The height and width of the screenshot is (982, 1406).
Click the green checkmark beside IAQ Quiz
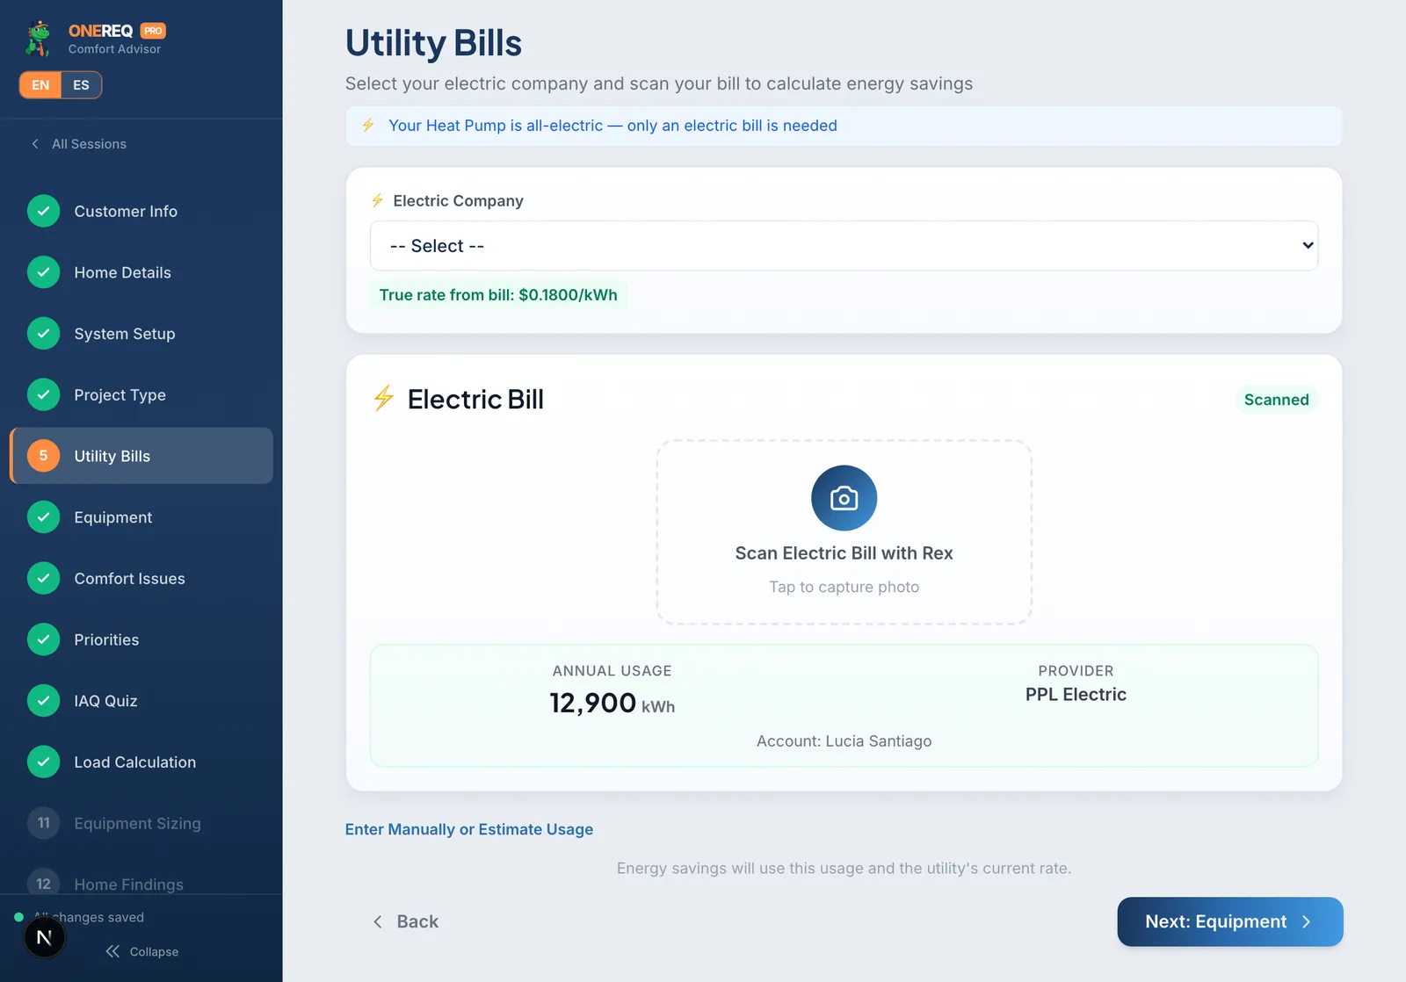(x=43, y=701)
